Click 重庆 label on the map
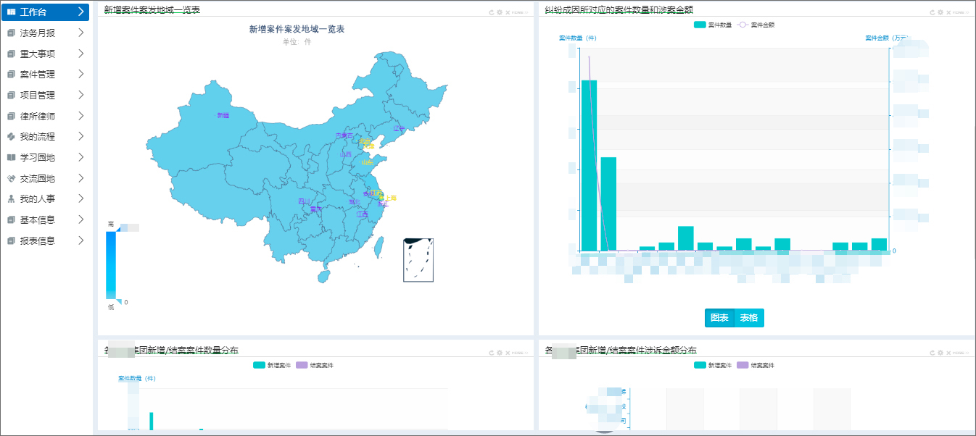The image size is (976, 436). [x=316, y=209]
